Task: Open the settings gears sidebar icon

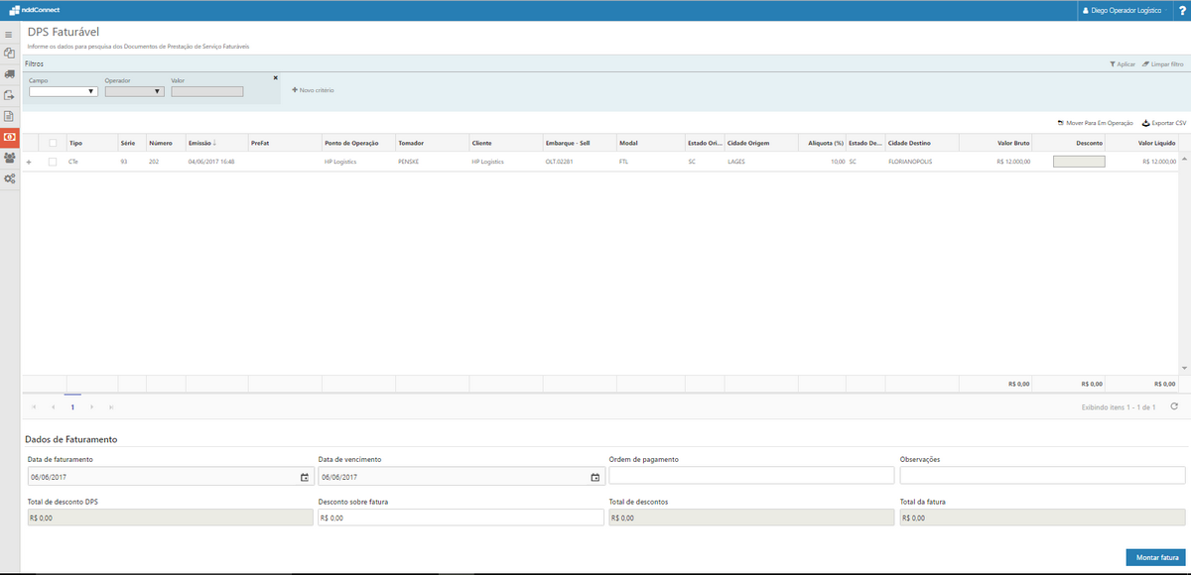Action: (9, 178)
